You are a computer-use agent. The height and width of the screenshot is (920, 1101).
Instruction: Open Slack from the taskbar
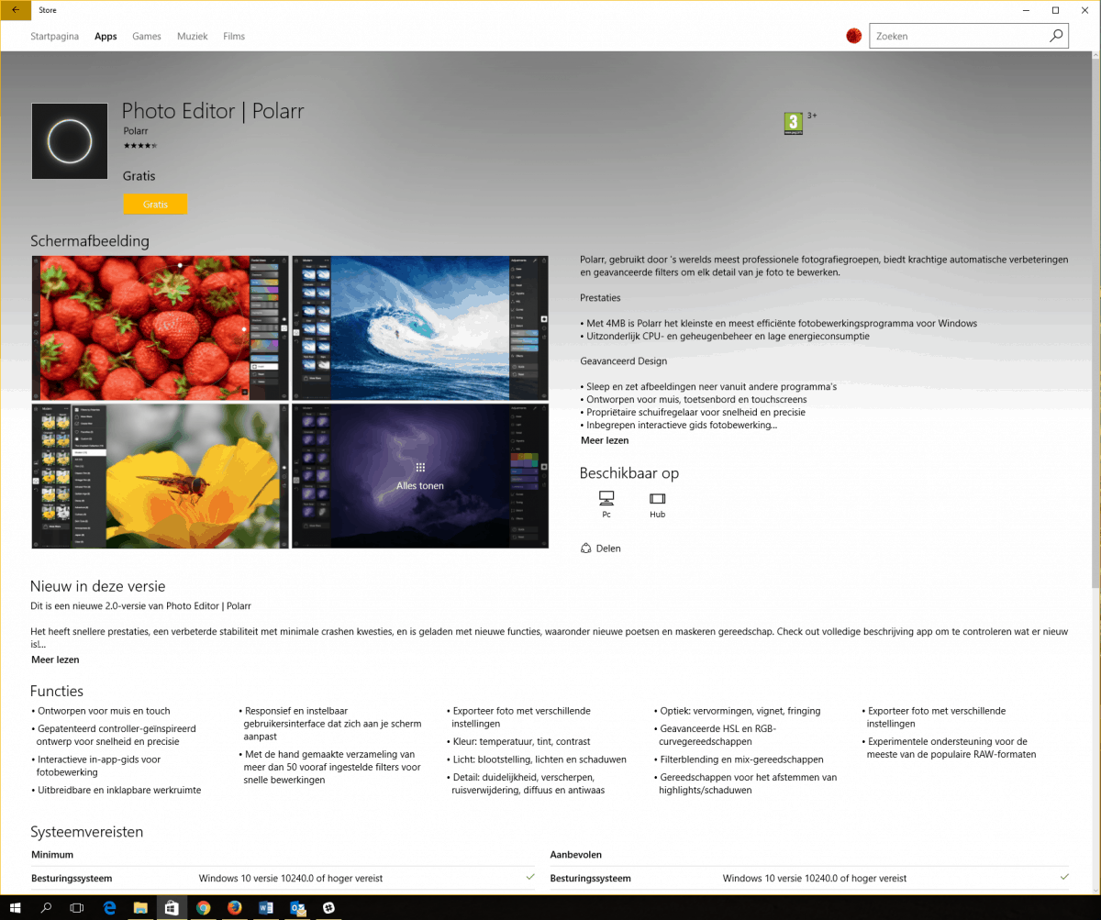coord(328,908)
